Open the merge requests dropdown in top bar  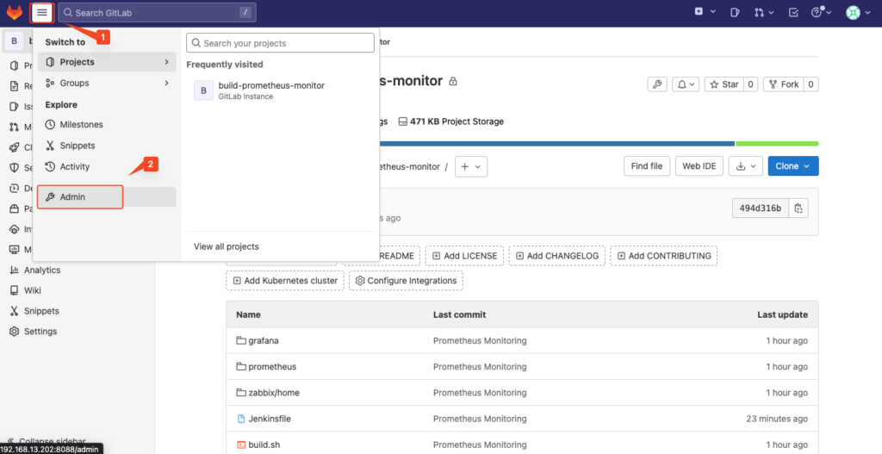[x=764, y=12]
